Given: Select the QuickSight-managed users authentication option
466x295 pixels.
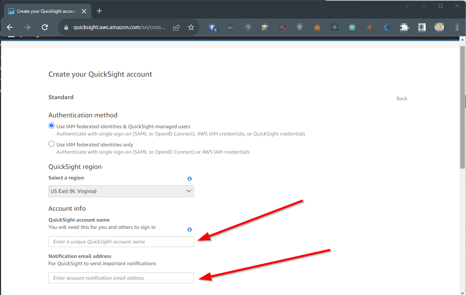Looking at the screenshot, I should (51, 125).
